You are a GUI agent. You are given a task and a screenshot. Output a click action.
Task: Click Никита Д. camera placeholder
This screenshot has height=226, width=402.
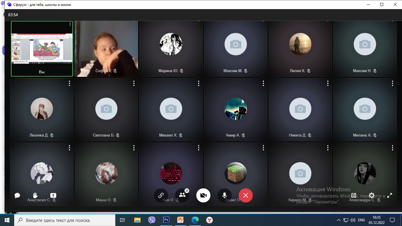[x=300, y=109]
